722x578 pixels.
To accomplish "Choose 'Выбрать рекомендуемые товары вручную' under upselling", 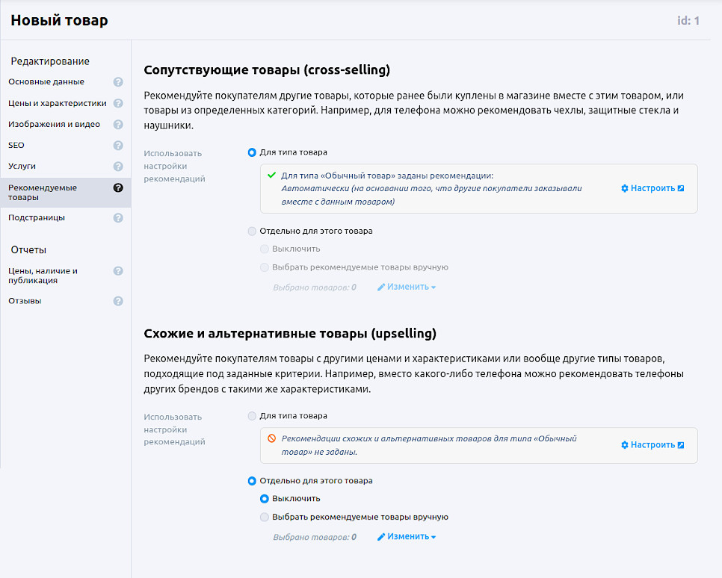I will coord(265,517).
